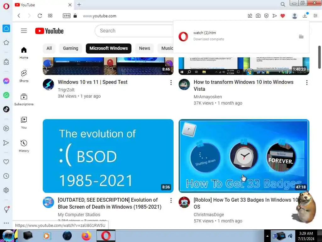Open YouTube History in mini guide
Image resolution: width=322 pixels, height=242 pixels.
coord(24,146)
